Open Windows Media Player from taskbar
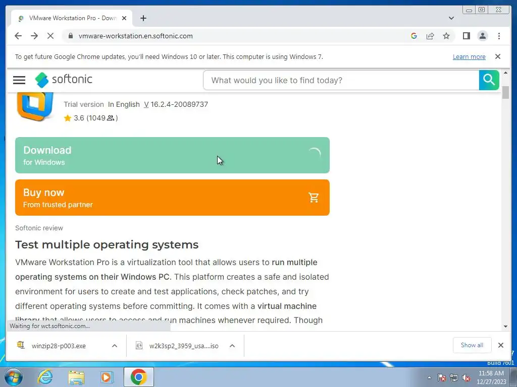Viewport: 517px width, 387px height. coord(107,377)
